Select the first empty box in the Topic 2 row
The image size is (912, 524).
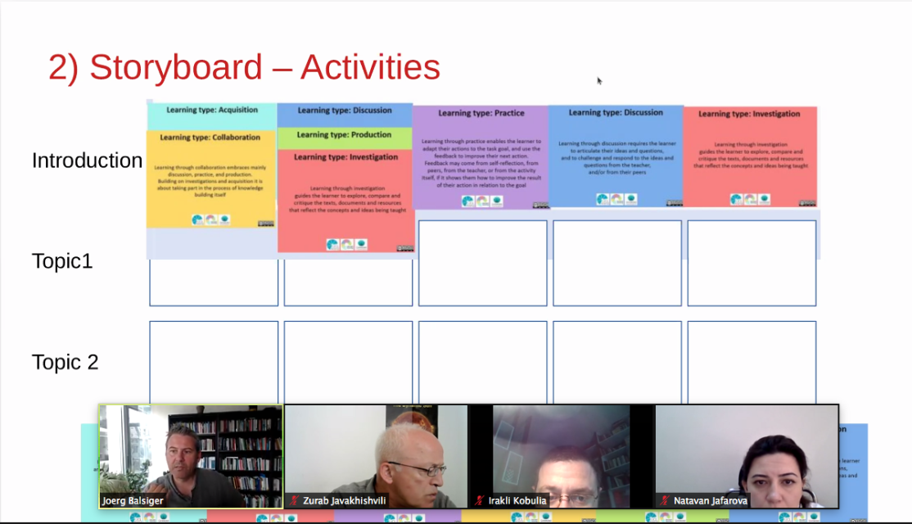214,361
